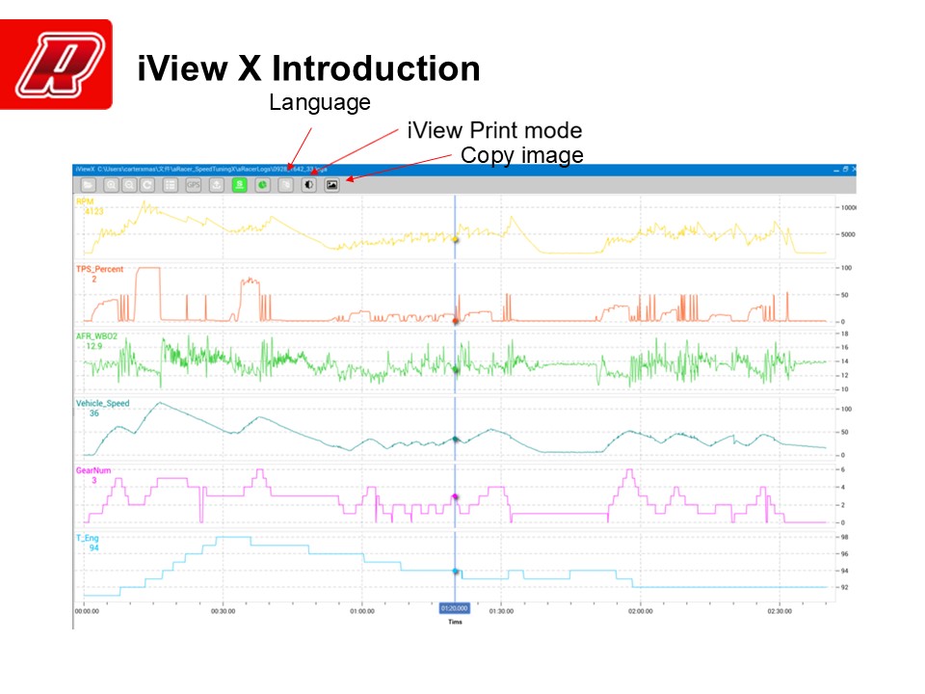Toggle the green S toolbar button
The image size is (925, 694).
click(x=240, y=184)
